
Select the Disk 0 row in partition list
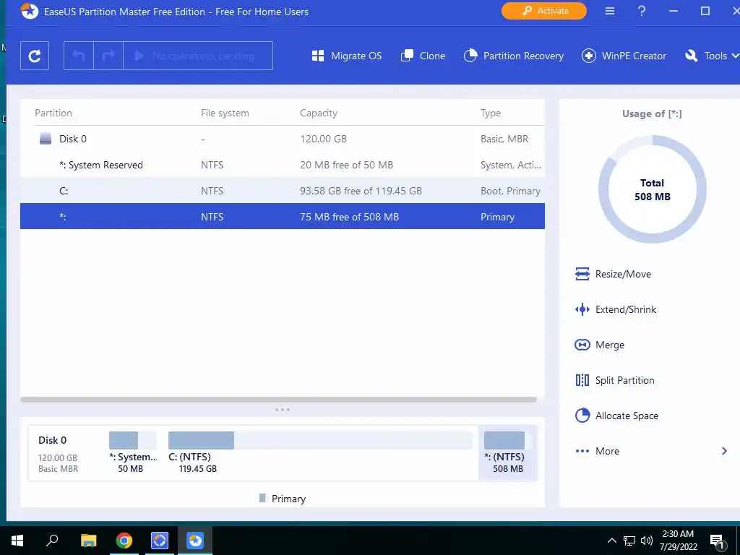point(283,139)
